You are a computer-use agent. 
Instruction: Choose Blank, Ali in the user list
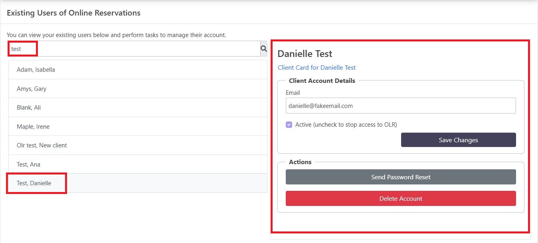tap(138, 108)
